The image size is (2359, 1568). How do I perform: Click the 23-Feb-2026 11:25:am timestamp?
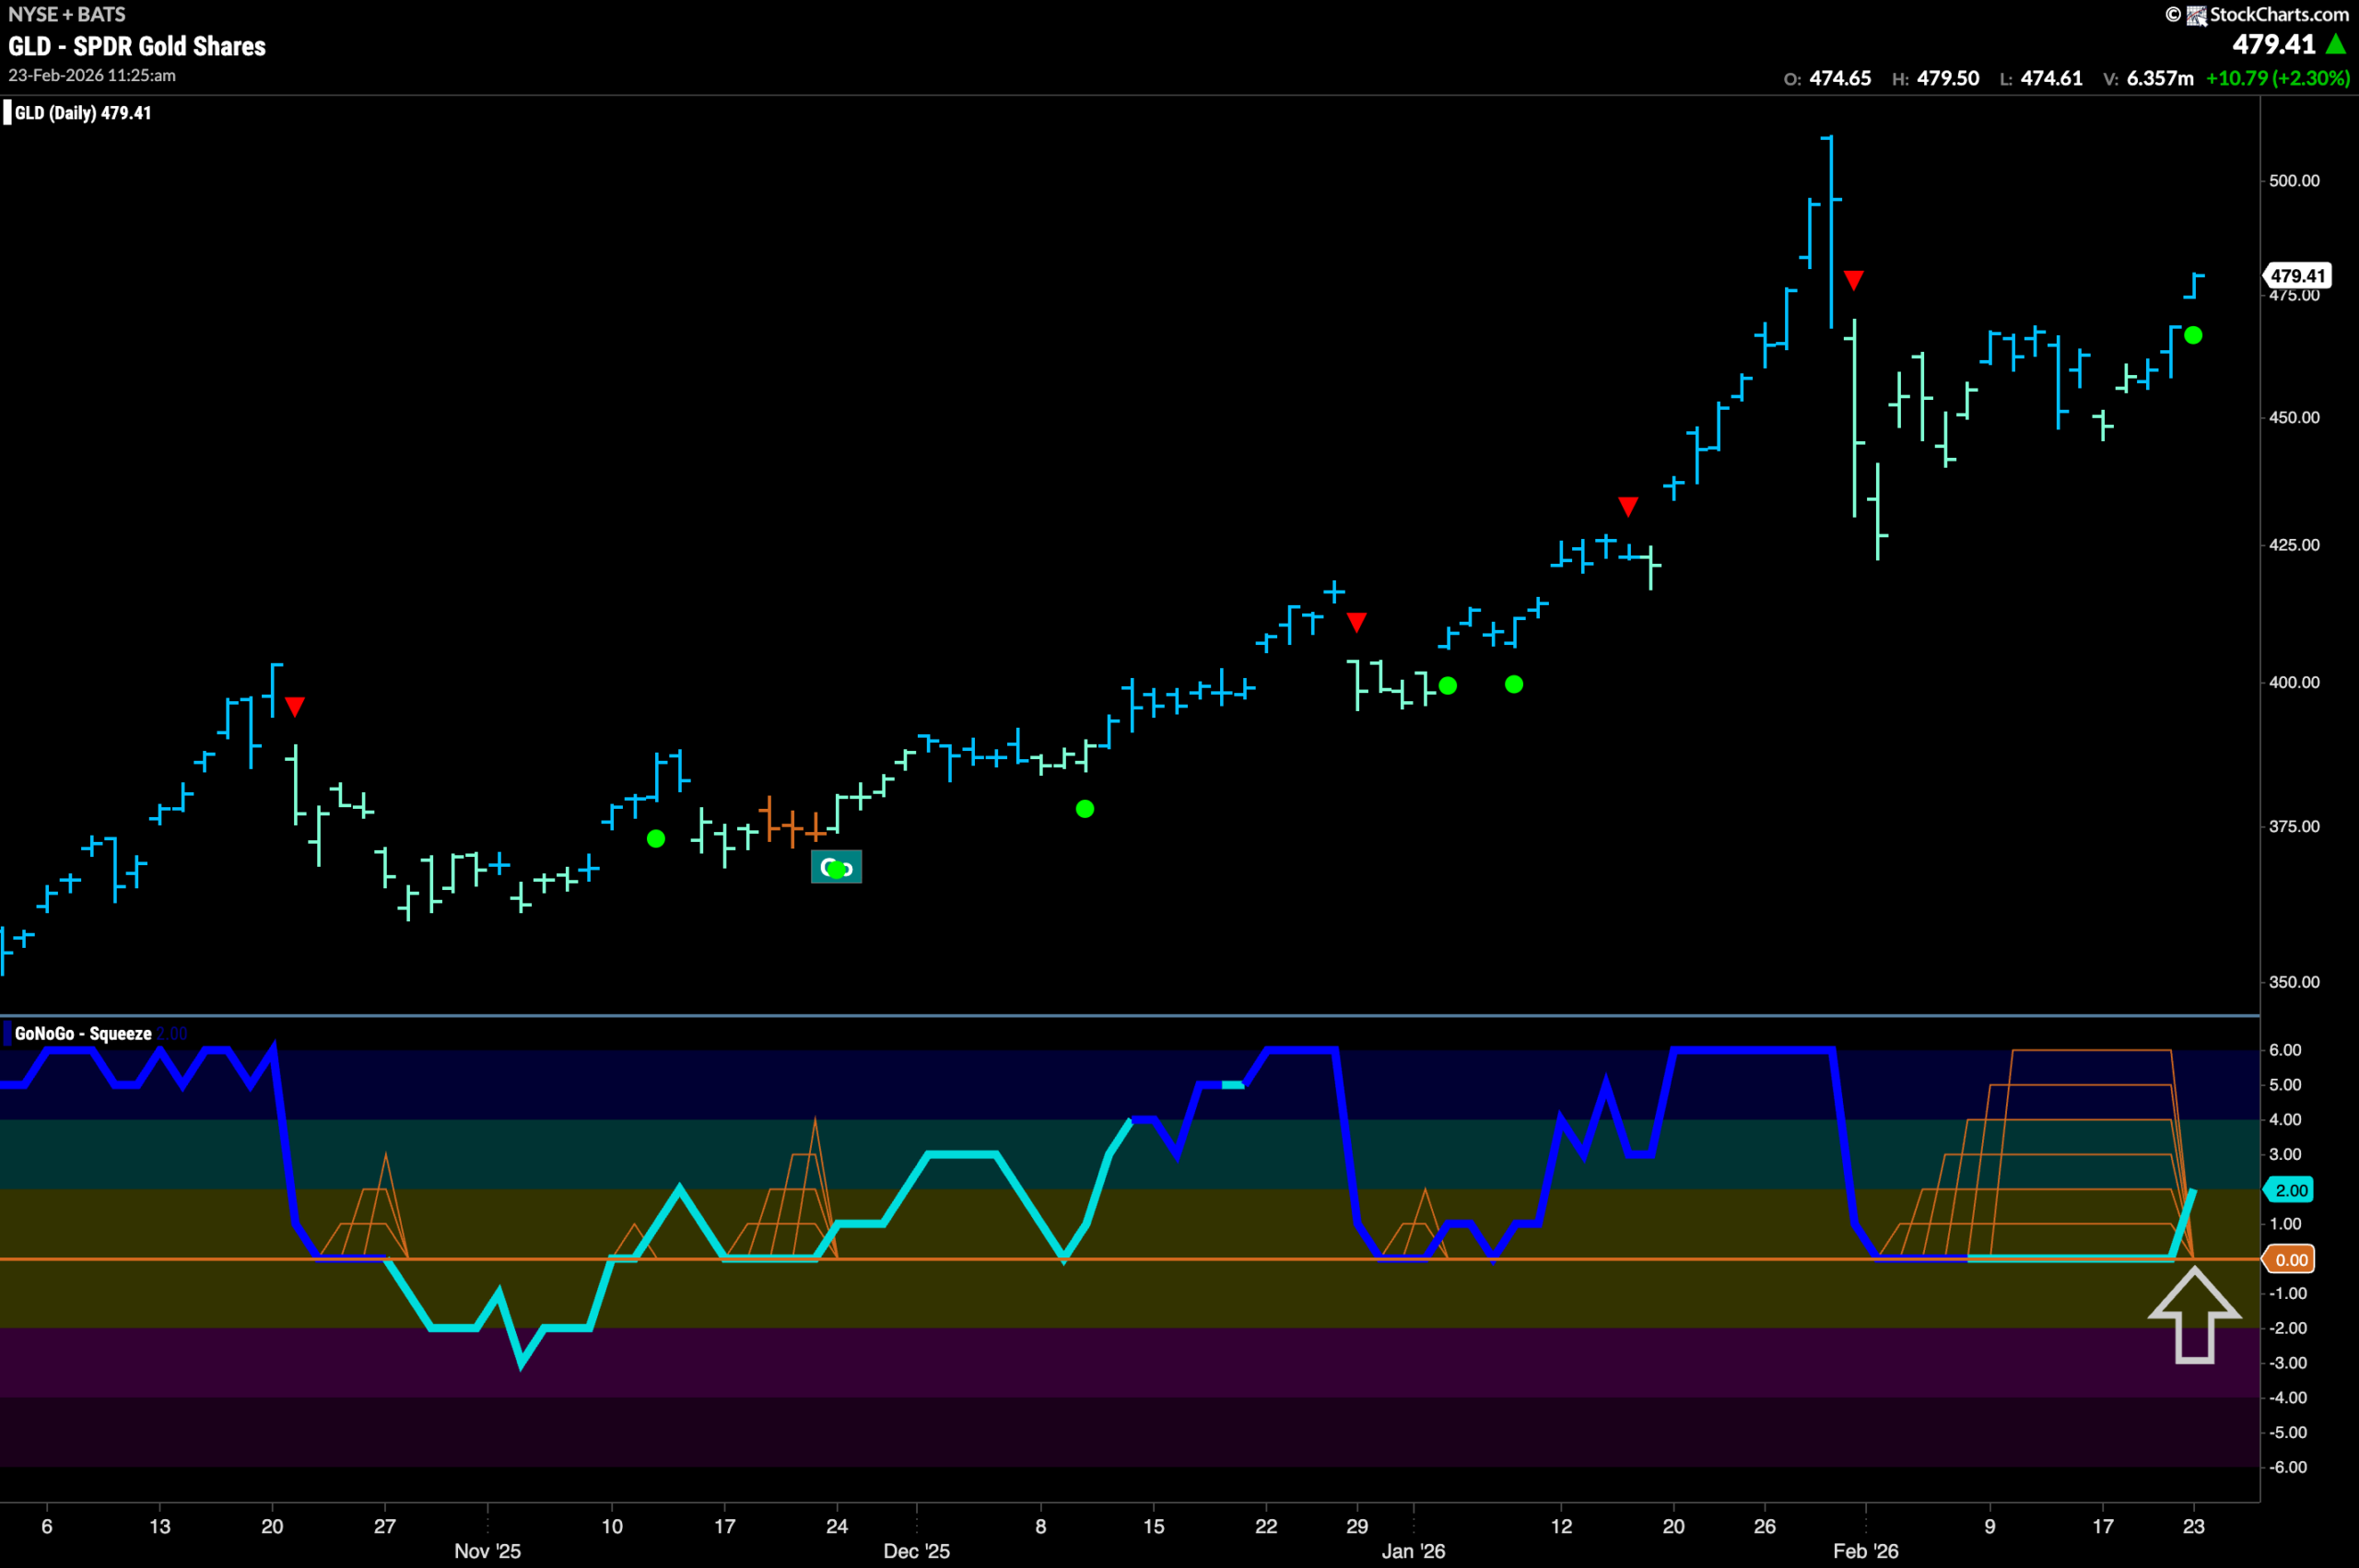[92, 75]
